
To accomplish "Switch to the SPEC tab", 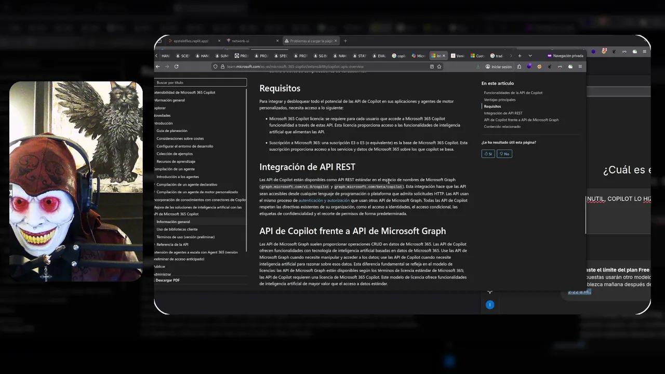I will 281,56.
